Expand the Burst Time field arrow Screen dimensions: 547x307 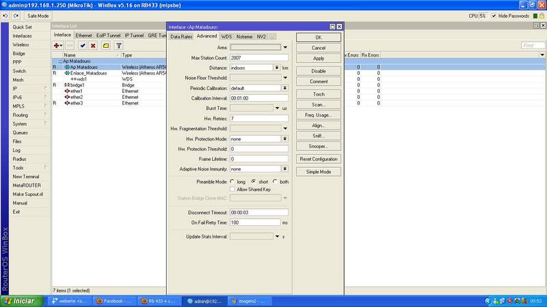pos(277,108)
